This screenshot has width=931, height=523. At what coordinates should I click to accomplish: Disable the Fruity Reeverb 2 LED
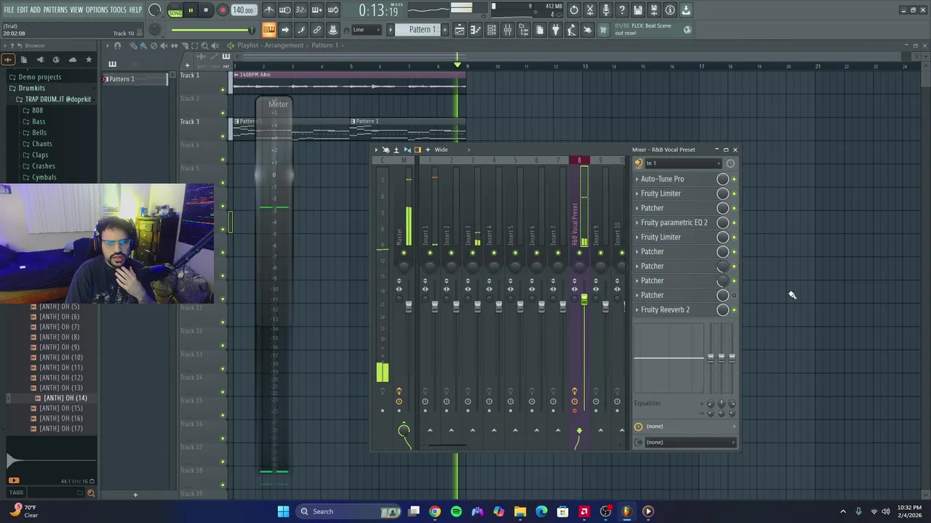(734, 309)
